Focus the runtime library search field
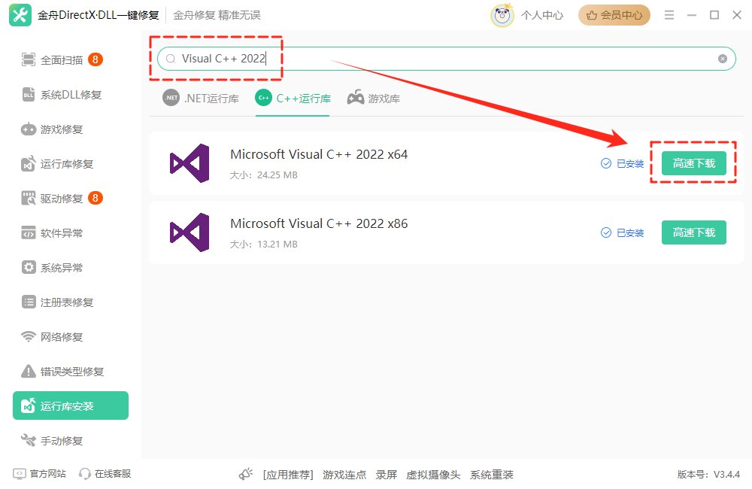752x489 pixels. [x=447, y=59]
